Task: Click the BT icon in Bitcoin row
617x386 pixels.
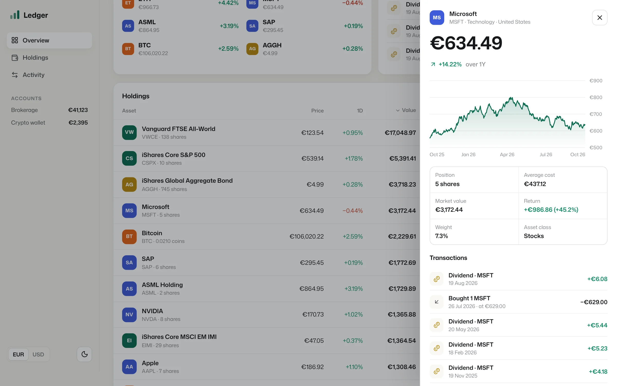Action: [x=129, y=236]
